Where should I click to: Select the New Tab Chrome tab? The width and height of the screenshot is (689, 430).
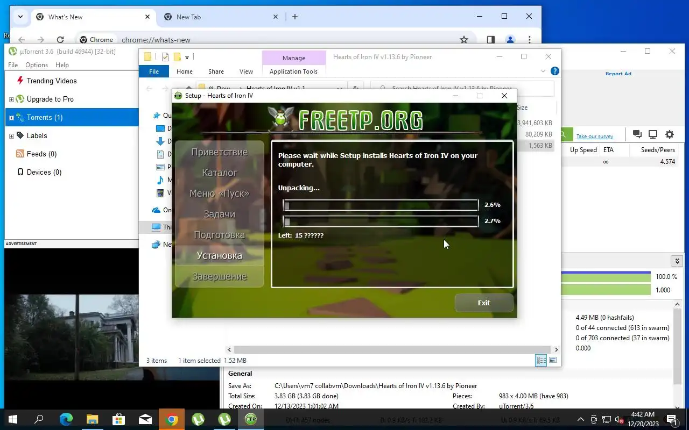221,17
